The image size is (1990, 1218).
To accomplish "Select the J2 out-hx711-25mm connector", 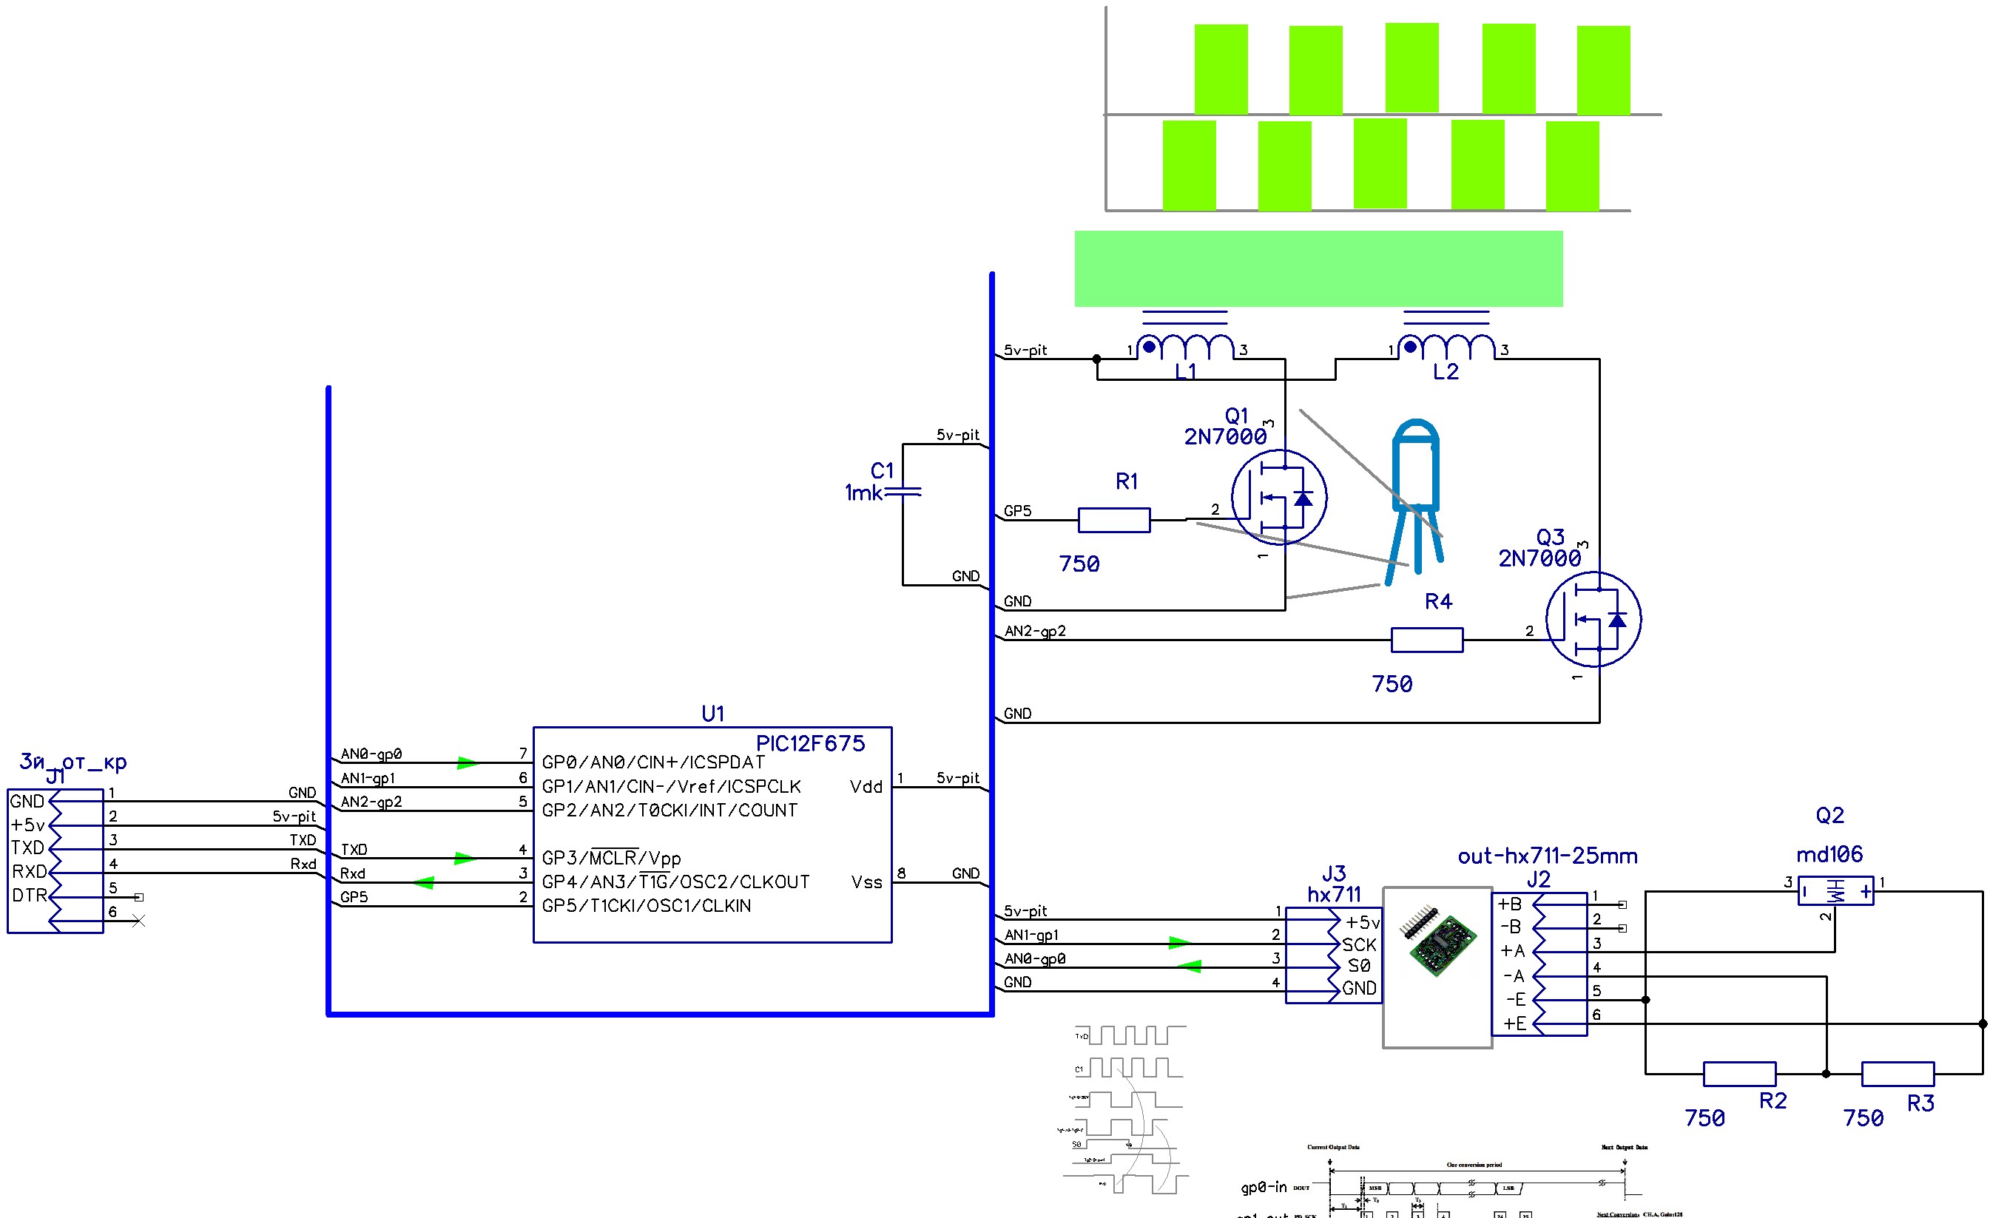I will (1539, 963).
